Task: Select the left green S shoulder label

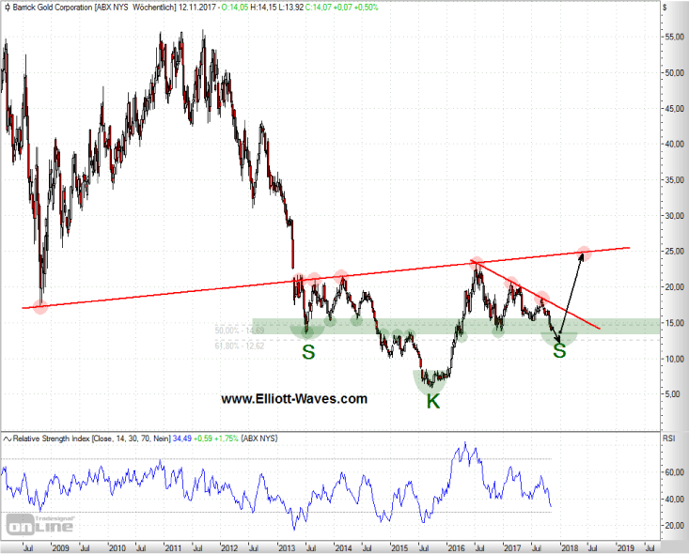Action: point(307,353)
